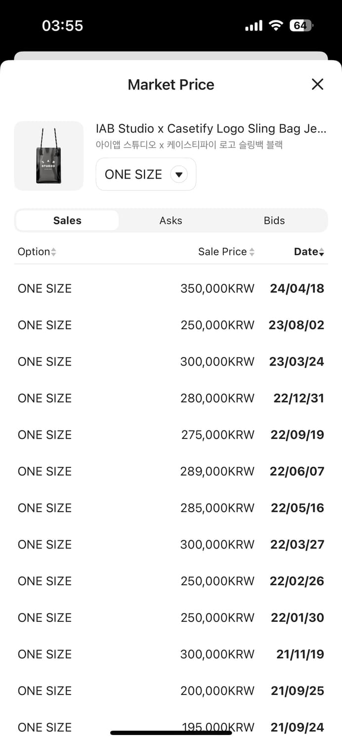Select the 289,000KRW sale entry
This screenshot has width=342, height=742.
(217, 471)
